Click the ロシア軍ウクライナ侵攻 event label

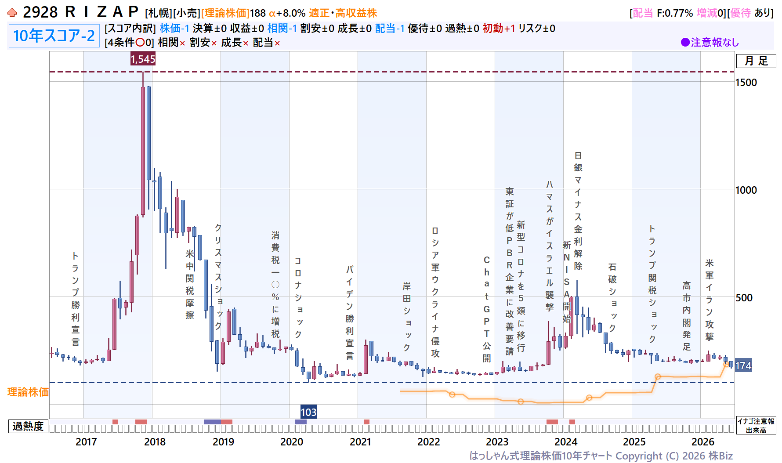(435, 292)
